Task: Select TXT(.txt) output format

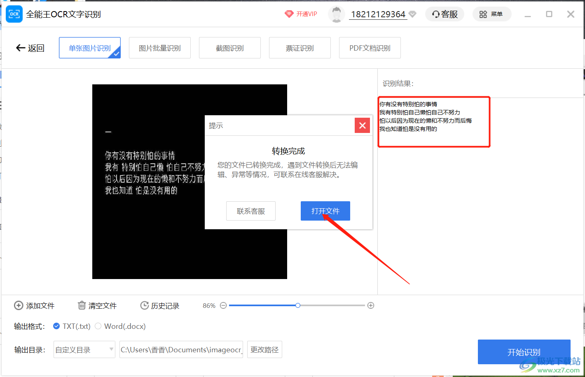Action: pos(72,326)
